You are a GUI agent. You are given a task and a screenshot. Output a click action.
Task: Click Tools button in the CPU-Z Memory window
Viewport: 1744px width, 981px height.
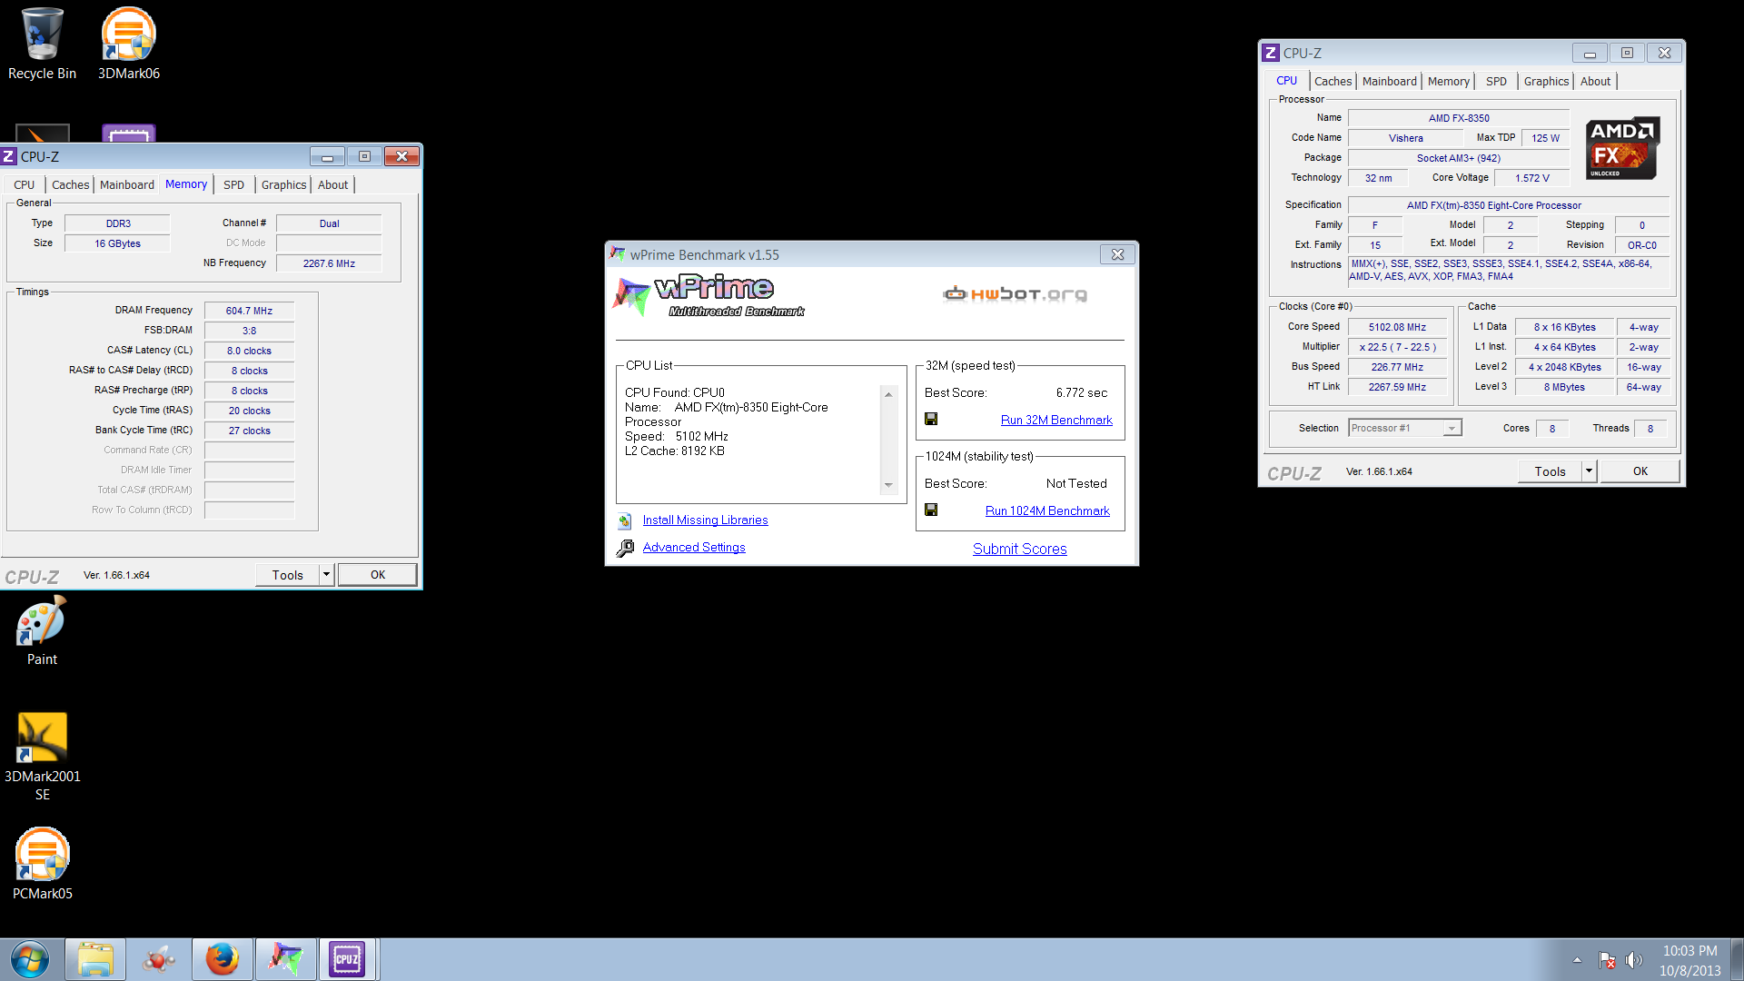287,574
